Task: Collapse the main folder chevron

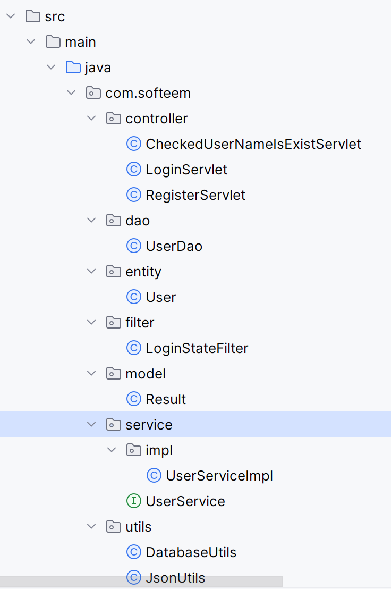Action: [x=31, y=41]
